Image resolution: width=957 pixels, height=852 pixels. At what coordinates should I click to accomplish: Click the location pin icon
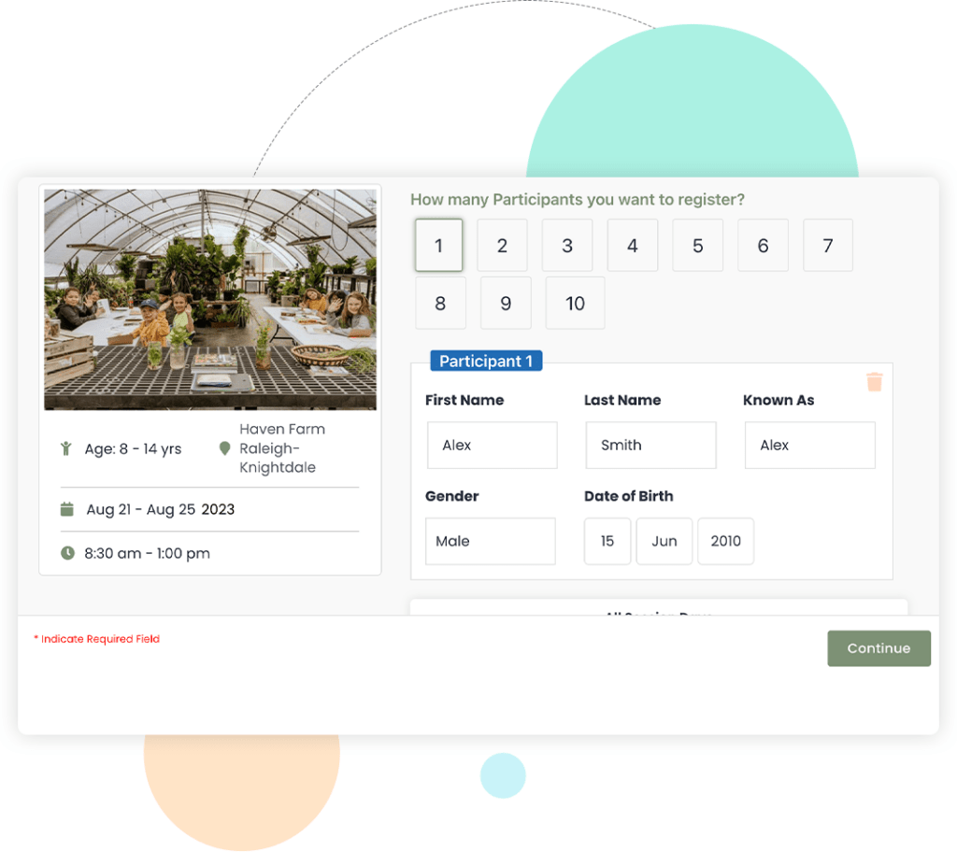pos(224,449)
